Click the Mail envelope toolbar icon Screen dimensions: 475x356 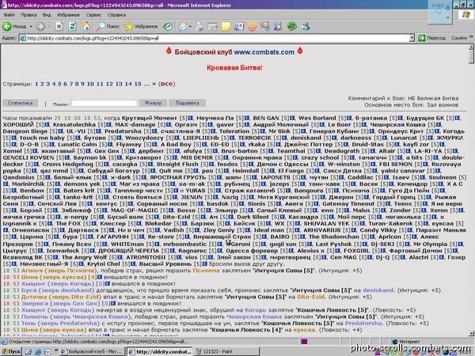[x=184, y=27]
